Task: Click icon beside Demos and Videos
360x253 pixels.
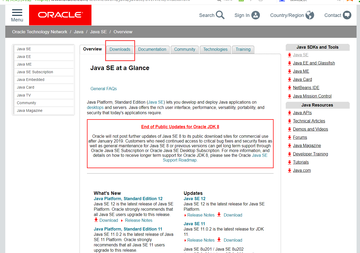Action: click(x=289, y=129)
